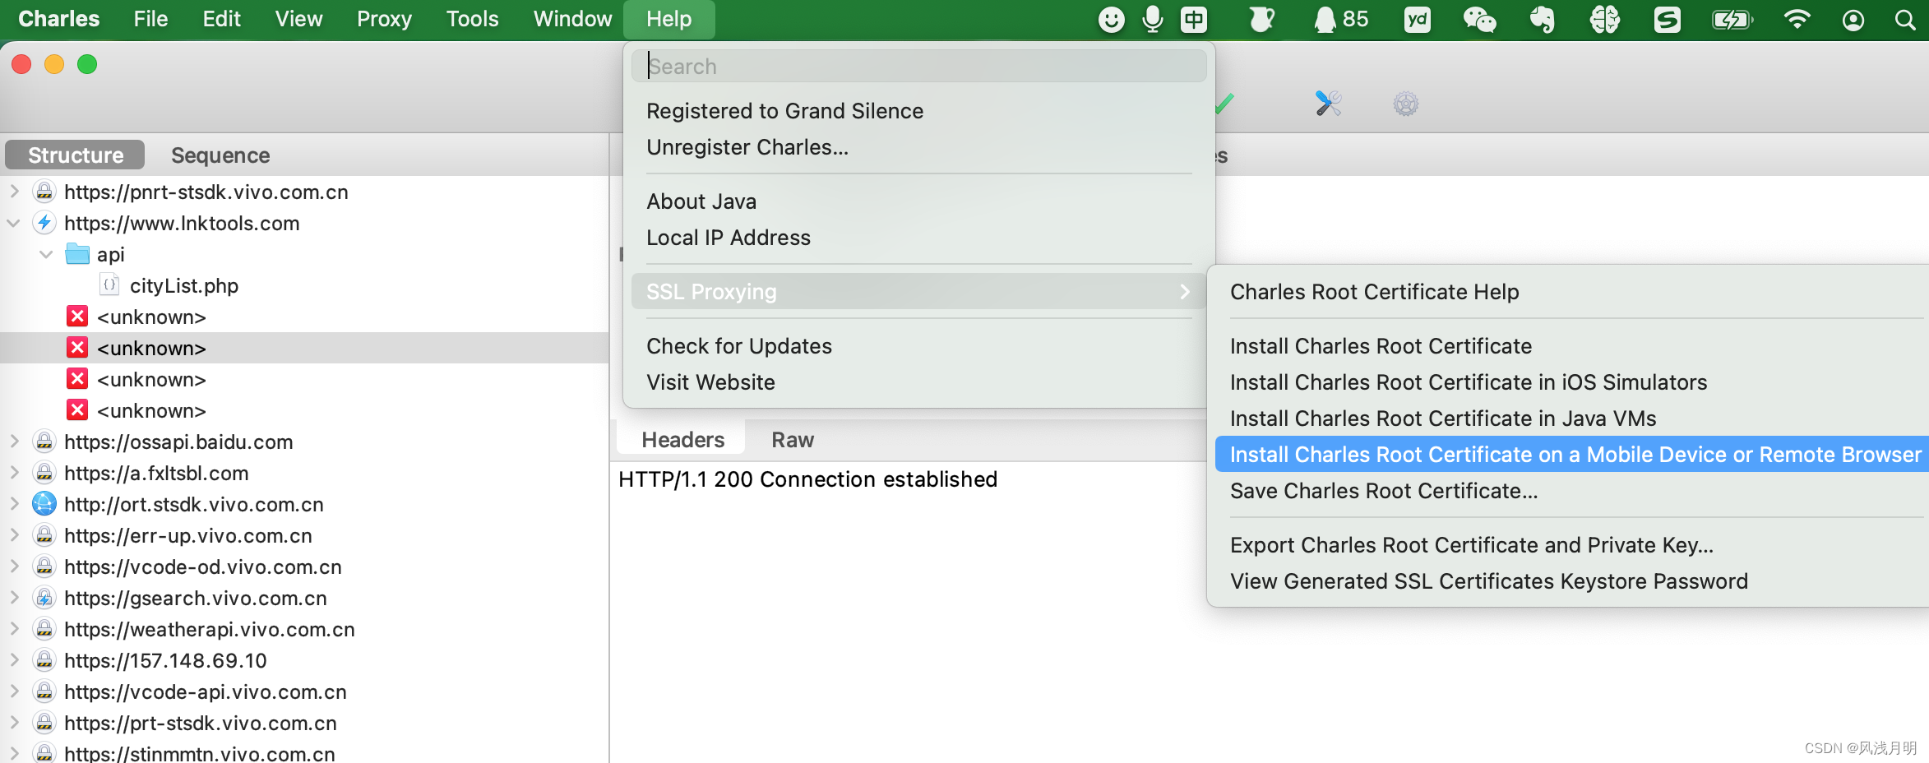Expand the pnrt-stsdk.vivo.com.cn node
The width and height of the screenshot is (1929, 763).
(14, 192)
